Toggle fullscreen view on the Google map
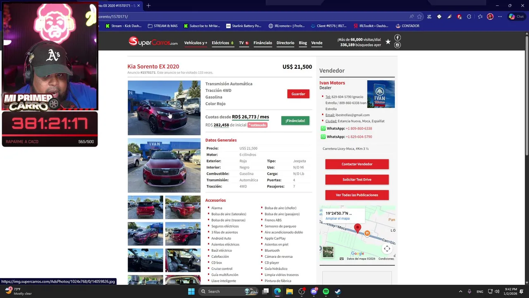This screenshot has width=529, height=298. point(387,249)
